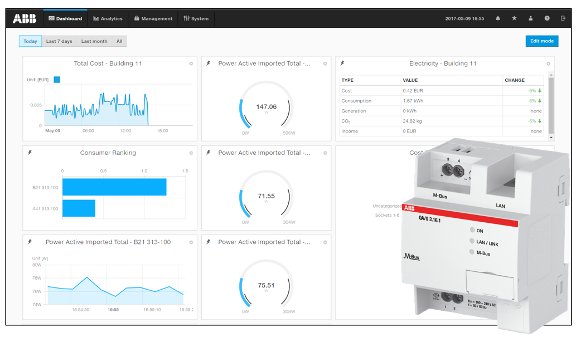This screenshot has width=581, height=337.
Task: Toggle the blue EUR legend swatch
Action: [57, 80]
